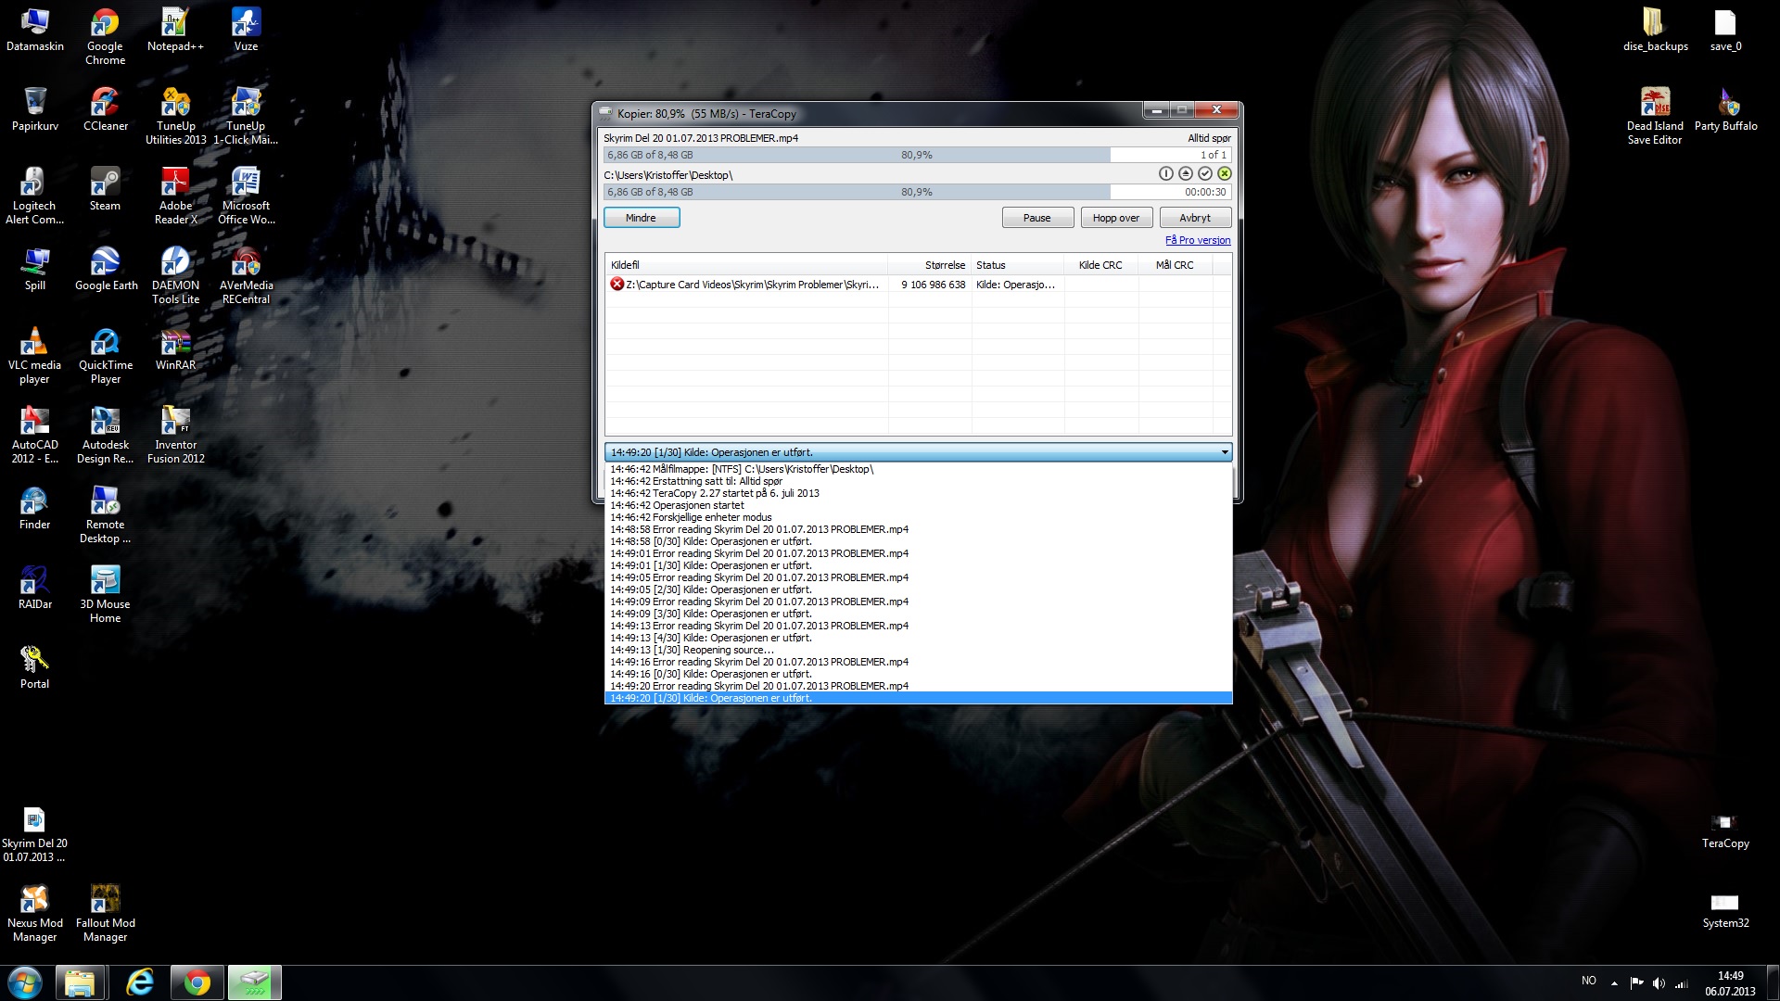Click the Alltid spør overwrite option

[1209, 138]
